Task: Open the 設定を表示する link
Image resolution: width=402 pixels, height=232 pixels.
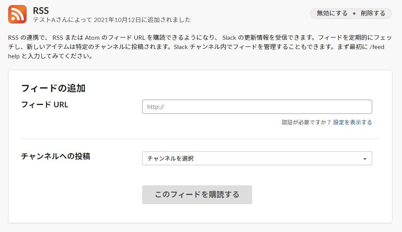Action: (352, 122)
